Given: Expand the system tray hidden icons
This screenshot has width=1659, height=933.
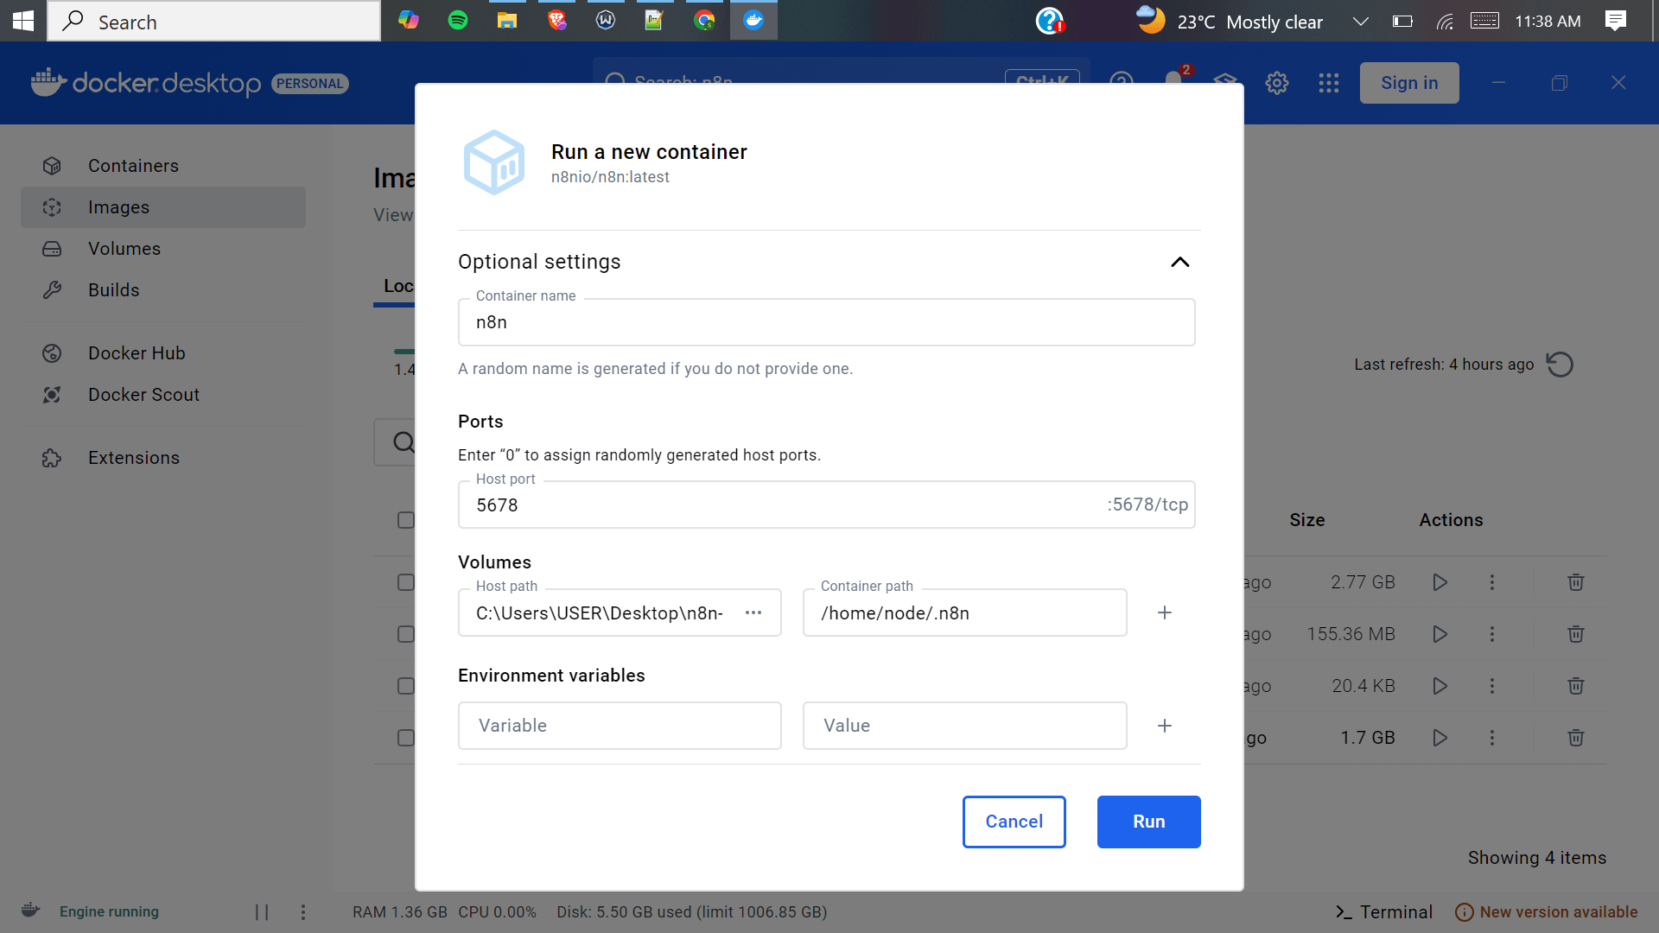Looking at the screenshot, I should [1360, 21].
